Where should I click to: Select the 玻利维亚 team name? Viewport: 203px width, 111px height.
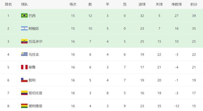[35, 106]
